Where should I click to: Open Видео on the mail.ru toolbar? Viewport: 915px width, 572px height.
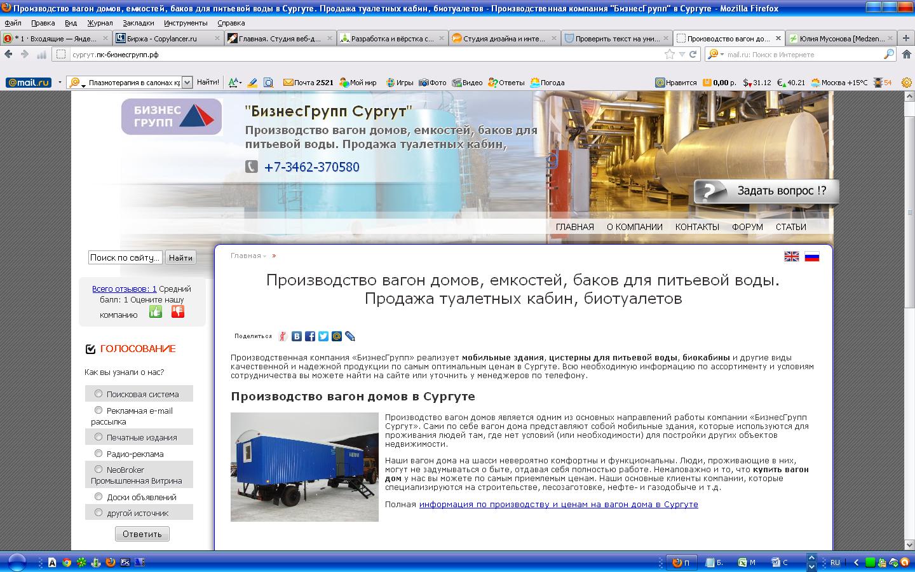click(467, 83)
